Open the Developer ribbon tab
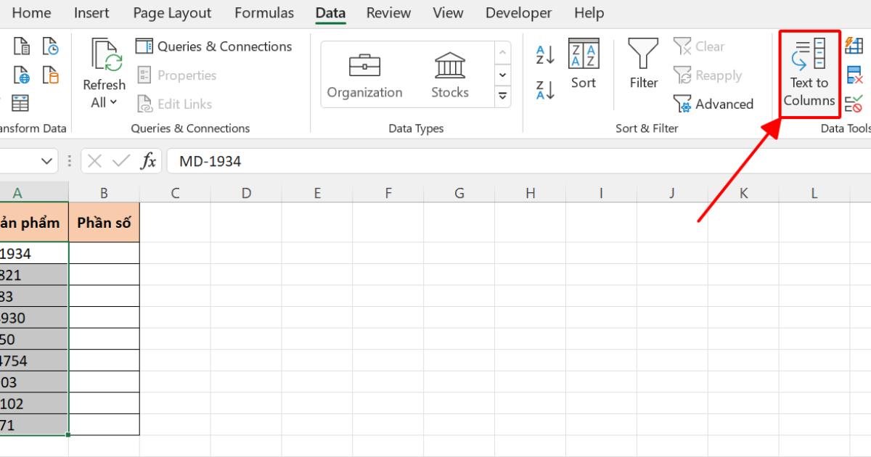 pyautogui.click(x=518, y=12)
